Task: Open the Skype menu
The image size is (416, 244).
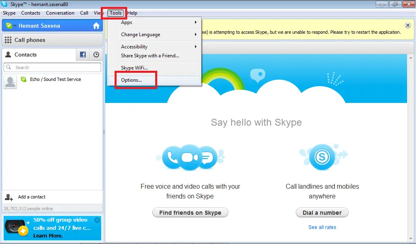Action: tap(9, 13)
